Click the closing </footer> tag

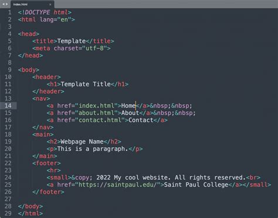point(48,192)
